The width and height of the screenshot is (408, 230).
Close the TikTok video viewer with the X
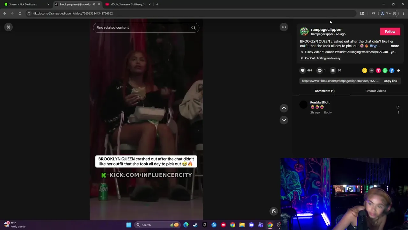(9, 27)
